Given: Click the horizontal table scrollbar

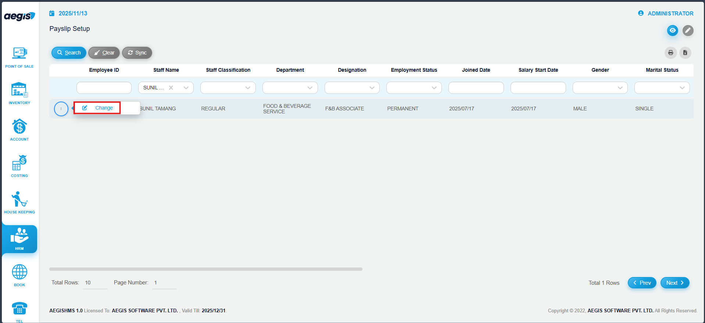Looking at the screenshot, I should (x=206, y=269).
